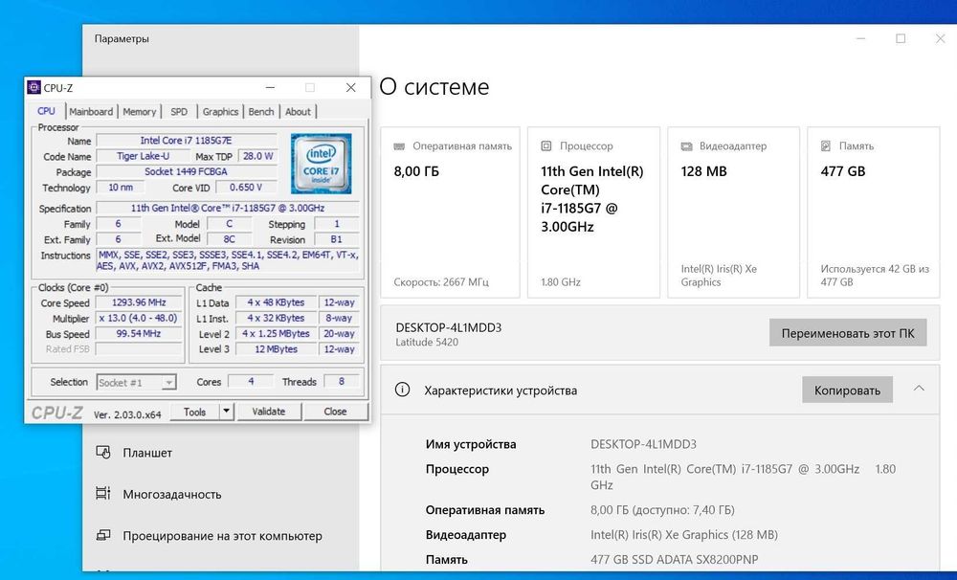Click the Многозадачность sidebar icon

pos(103,493)
